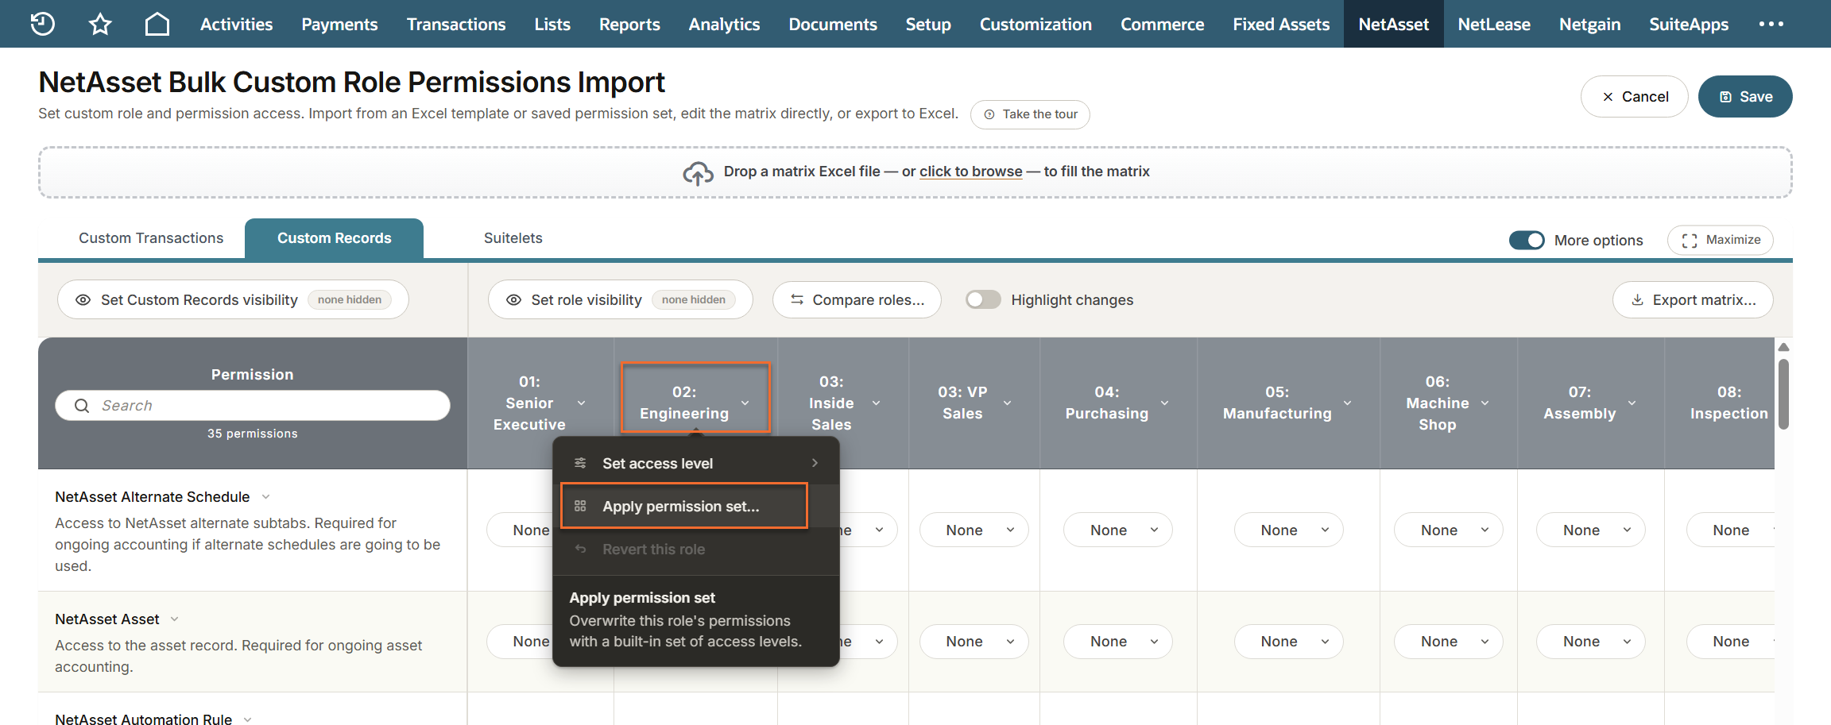Expand the NetAsset Asset row chevron
The width and height of the screenshot is (1831, 725).
[174, 619]
